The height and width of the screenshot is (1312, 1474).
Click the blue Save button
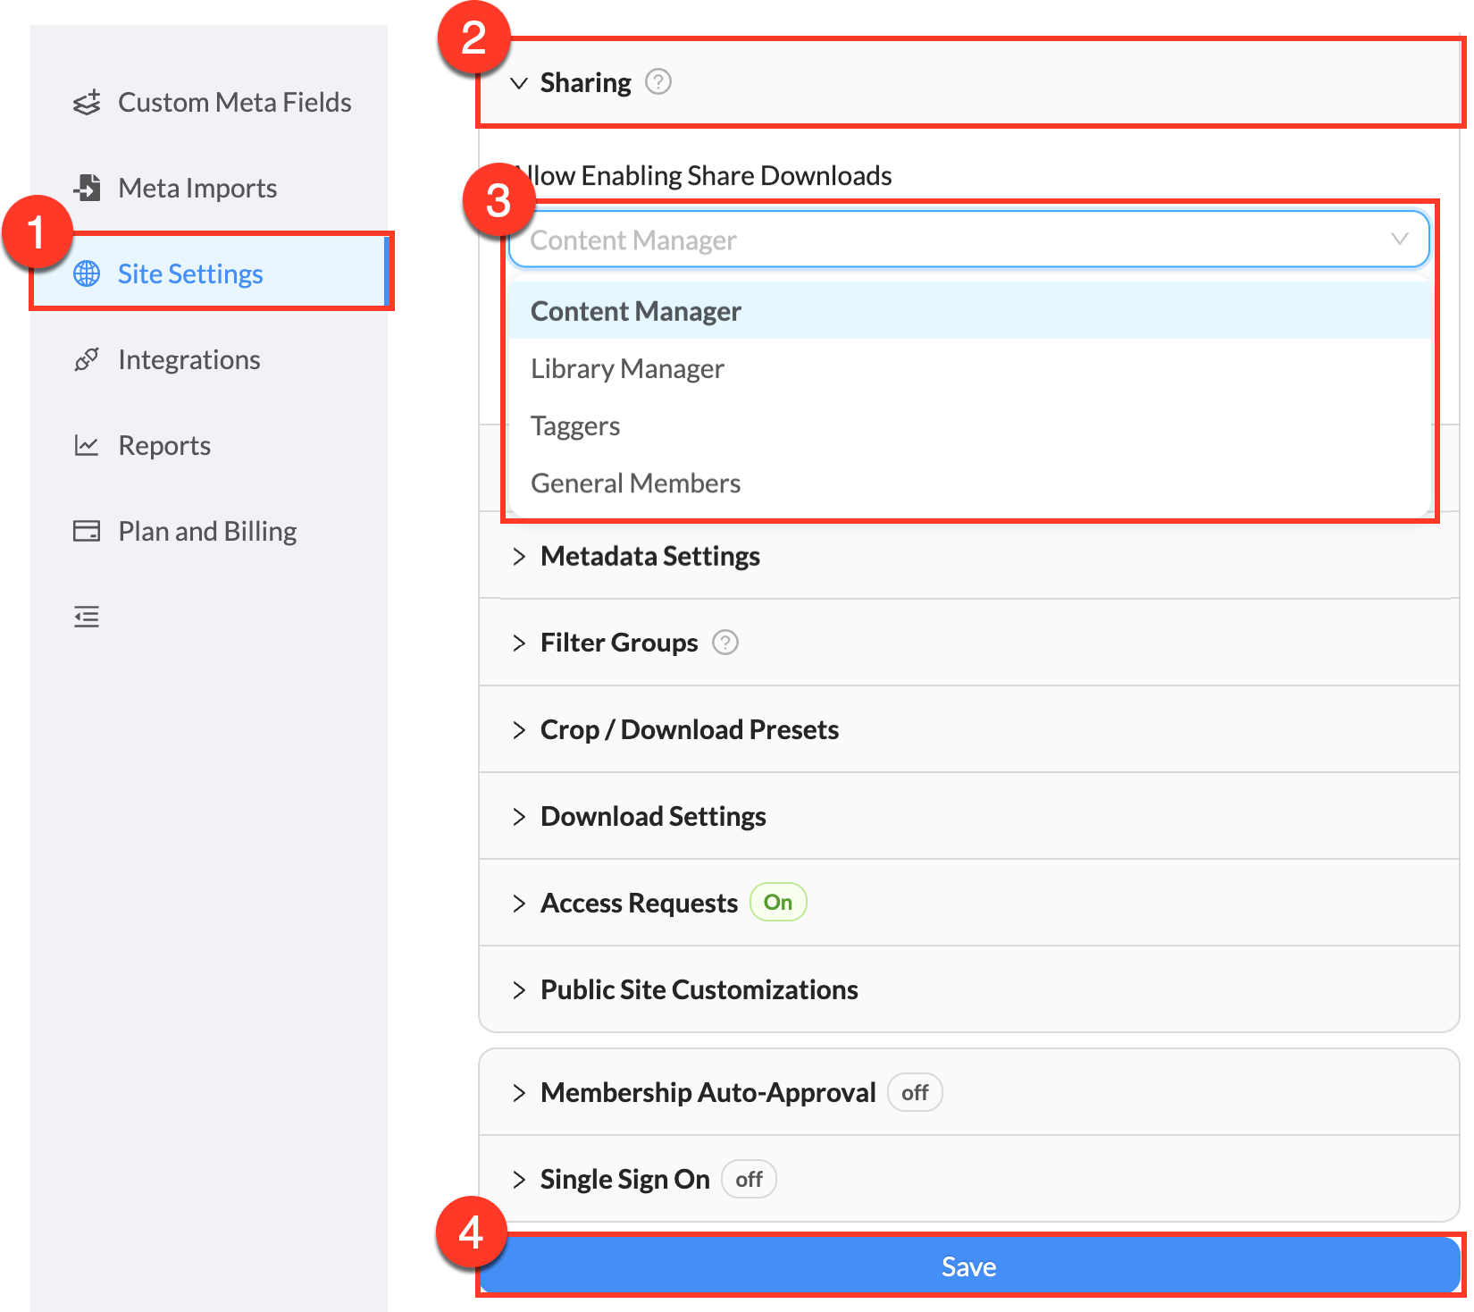pyautogui.click(x=968, y=1266)
